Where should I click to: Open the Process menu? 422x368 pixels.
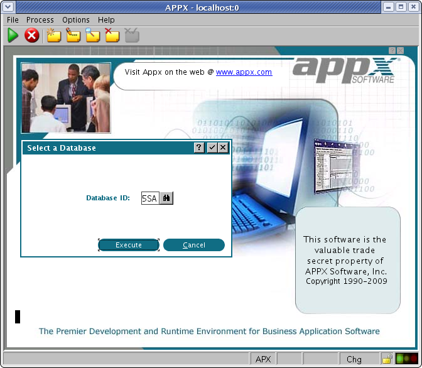click(40, 20)
